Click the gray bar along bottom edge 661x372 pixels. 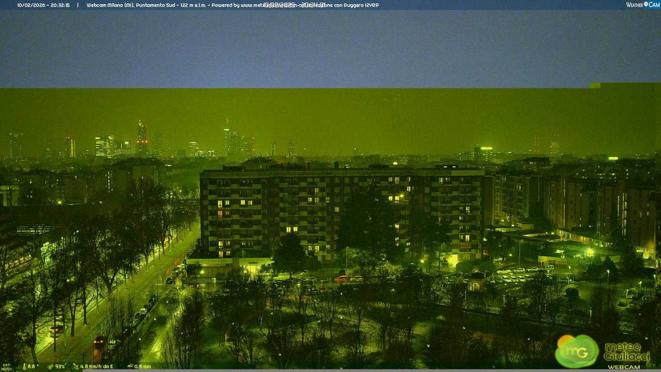361,370
